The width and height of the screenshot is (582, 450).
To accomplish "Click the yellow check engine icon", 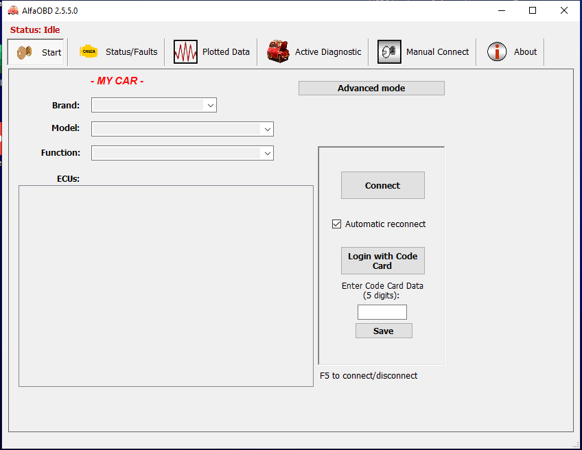I will (89, 51).
